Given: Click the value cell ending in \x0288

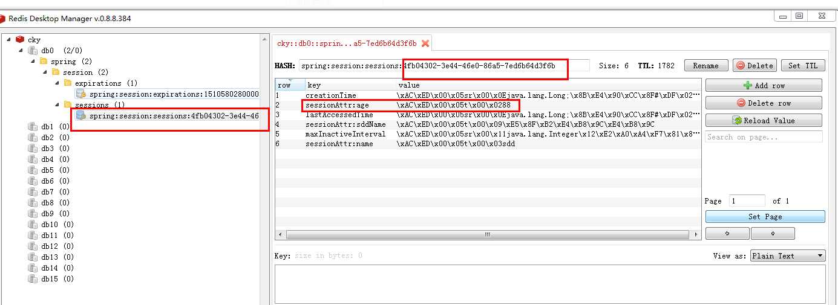Looking at the screenshot, I should (x=549, y=105).
